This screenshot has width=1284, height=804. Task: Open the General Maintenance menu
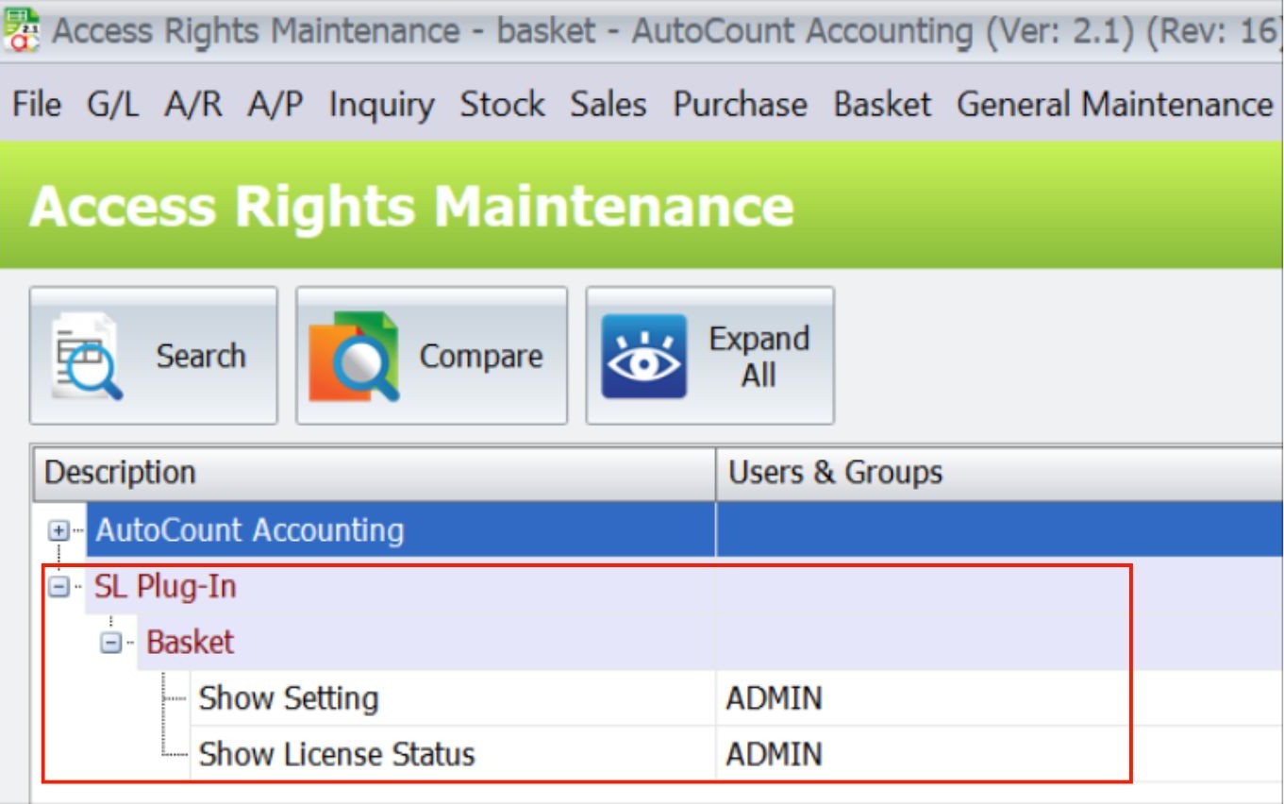click(x=1114, y=105)
